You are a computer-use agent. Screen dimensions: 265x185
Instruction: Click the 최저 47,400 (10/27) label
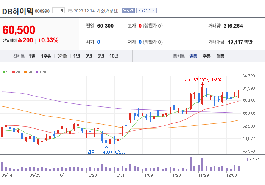106,152
